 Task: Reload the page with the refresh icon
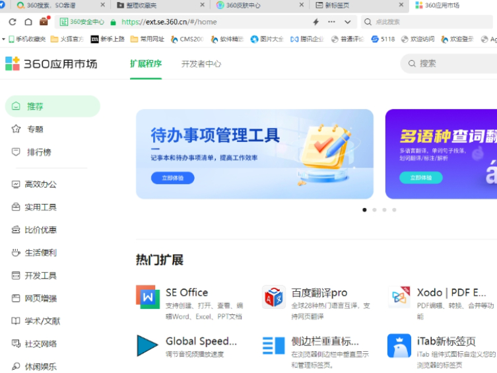(13, 22)
